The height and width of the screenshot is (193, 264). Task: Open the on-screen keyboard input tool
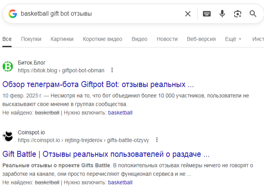pyautogui.click(x=207, y=14)
